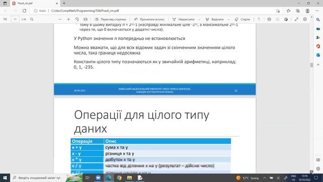Reload the current page

(24, 11)
